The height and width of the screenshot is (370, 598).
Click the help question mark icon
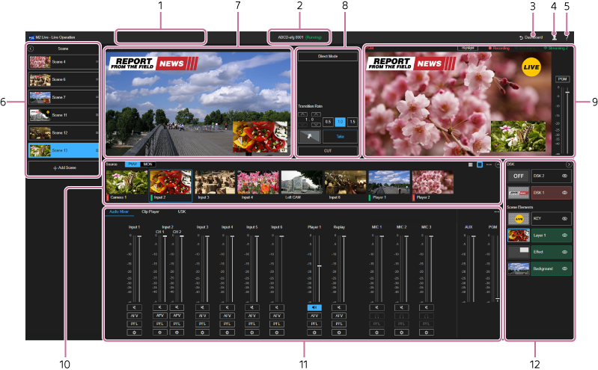coord(567,36)
